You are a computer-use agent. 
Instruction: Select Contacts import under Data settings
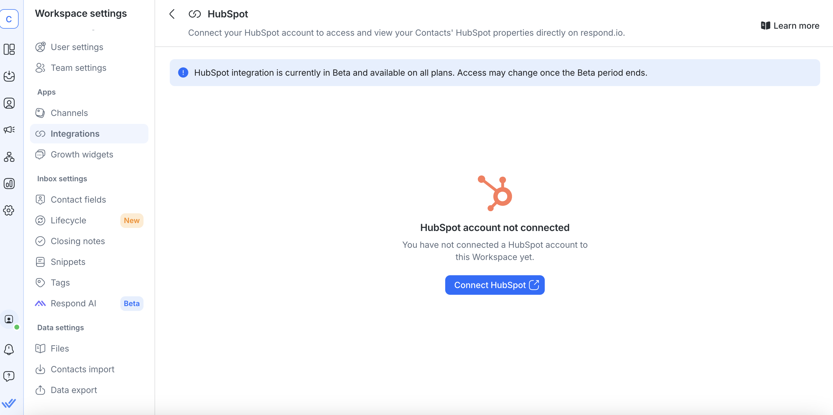82,369
